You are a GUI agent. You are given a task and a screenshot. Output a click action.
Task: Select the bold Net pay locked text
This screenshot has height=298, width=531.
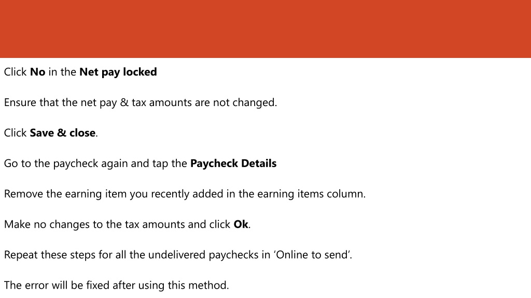tap(118, 72)
